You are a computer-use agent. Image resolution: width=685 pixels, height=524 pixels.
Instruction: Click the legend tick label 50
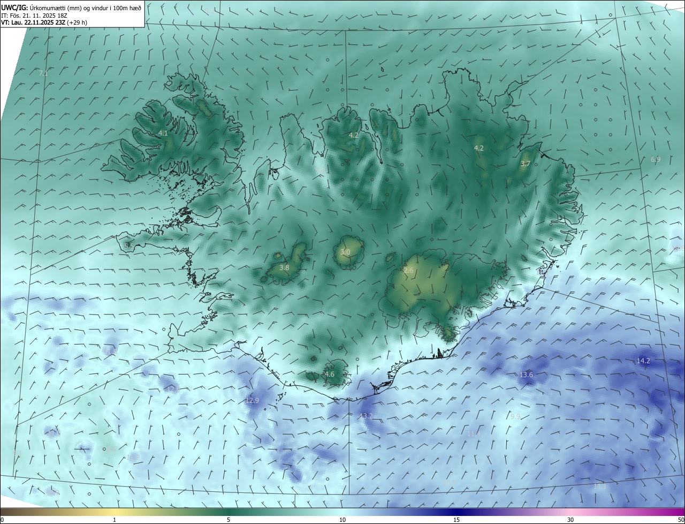click(681, 520)
